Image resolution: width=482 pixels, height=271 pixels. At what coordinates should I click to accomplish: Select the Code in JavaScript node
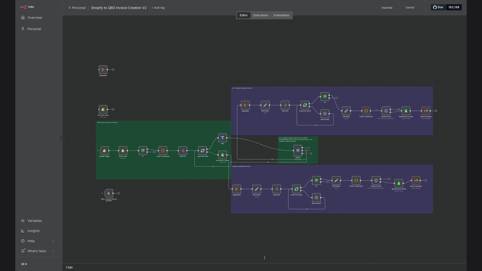click(163, 151)
